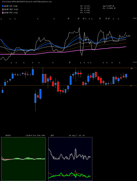Click the 'MACD:' panel heading
This screenshot has width=137, height=181.
click(x=8, y=135)
